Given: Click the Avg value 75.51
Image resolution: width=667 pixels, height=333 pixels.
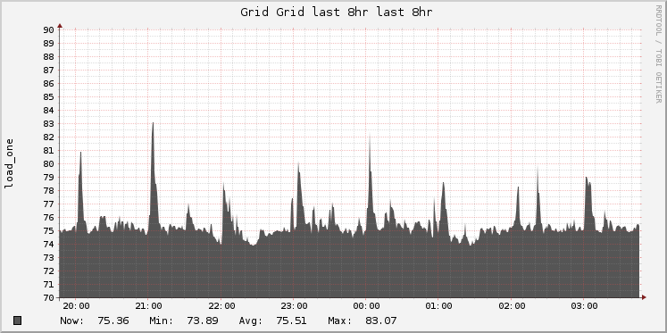Looking at the screenshot, I should 290,321.
